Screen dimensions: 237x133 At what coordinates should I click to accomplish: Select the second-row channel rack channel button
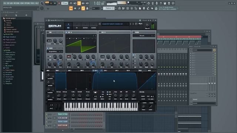pos(63,118)
